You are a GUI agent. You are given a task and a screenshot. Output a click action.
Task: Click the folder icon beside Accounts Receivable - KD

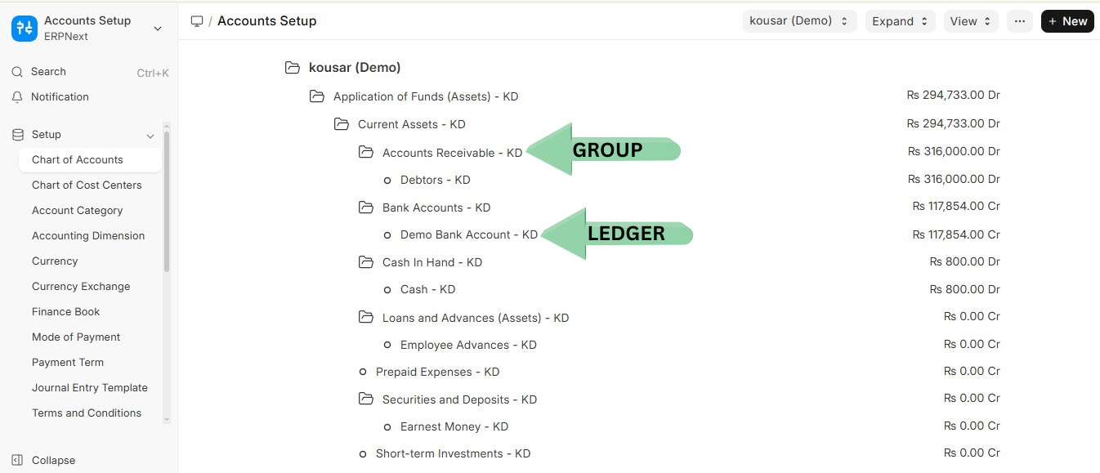click(x=366, y=153)
